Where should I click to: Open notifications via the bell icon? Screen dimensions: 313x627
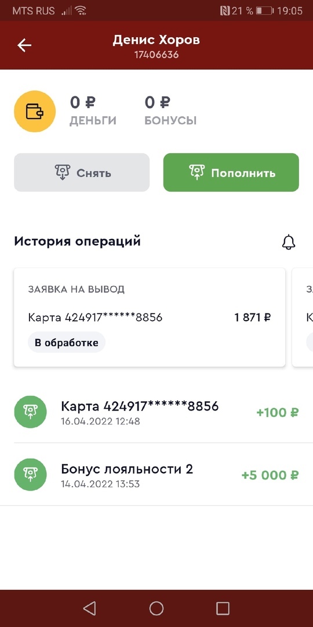point(289,242)
